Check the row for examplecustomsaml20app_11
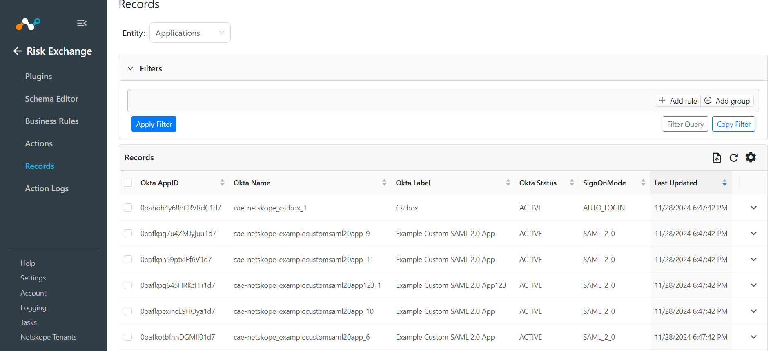 [x=128, y=259]
